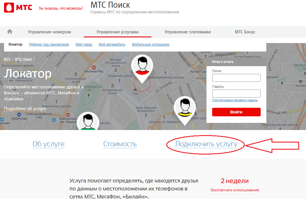Viewport: 306px width, 199px height.
Task: Open Управление услугами menu item
Action: [117, 32]
